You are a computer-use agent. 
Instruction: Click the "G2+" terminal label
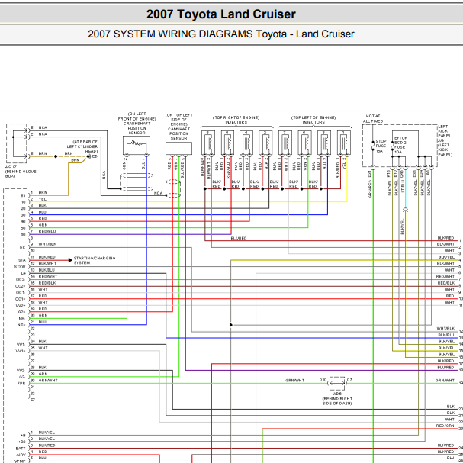pos(21,312)
